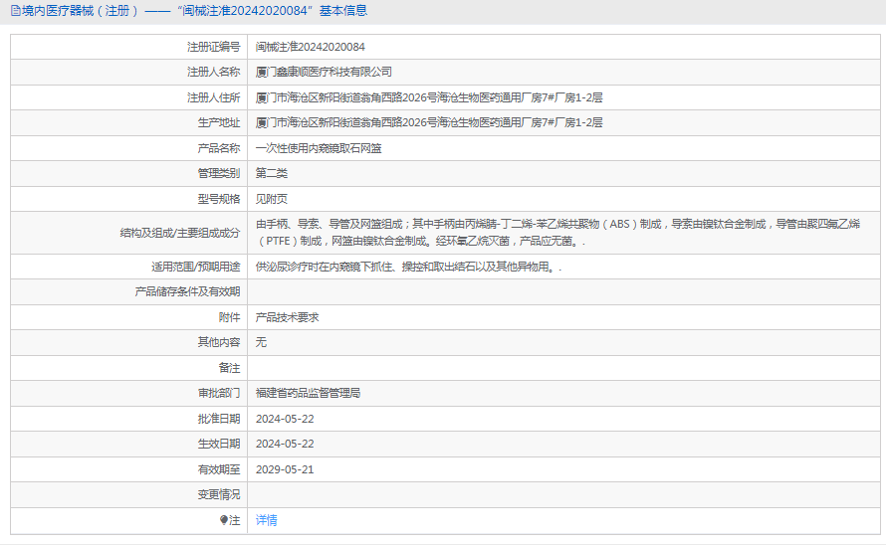Click the 批准日期 label
Viewport: 886px width, 545px height.
[219, 419]
